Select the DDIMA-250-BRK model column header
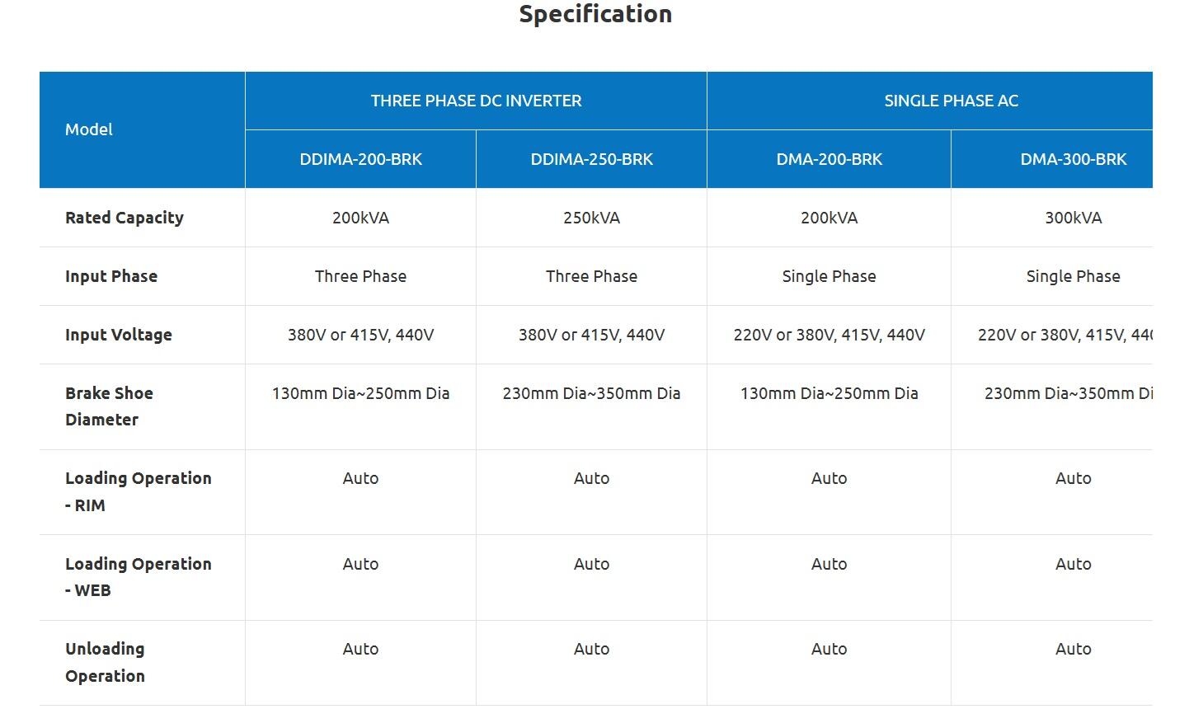Screen dimensions: 1189x709 tap(591, 159)
